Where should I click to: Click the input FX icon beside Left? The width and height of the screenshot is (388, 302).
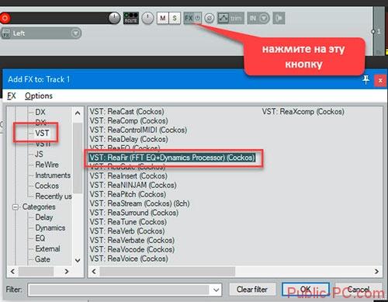6,33
